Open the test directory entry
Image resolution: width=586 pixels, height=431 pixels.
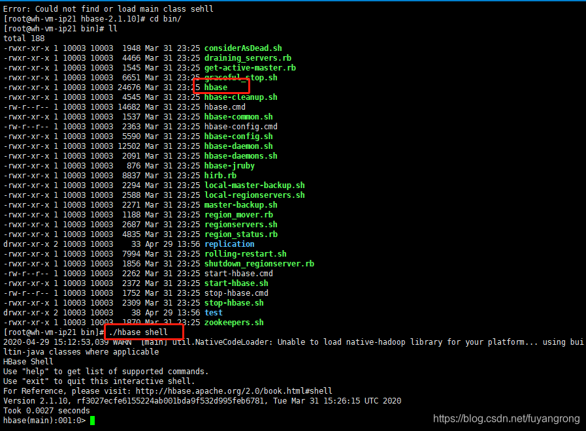[213, 312]
